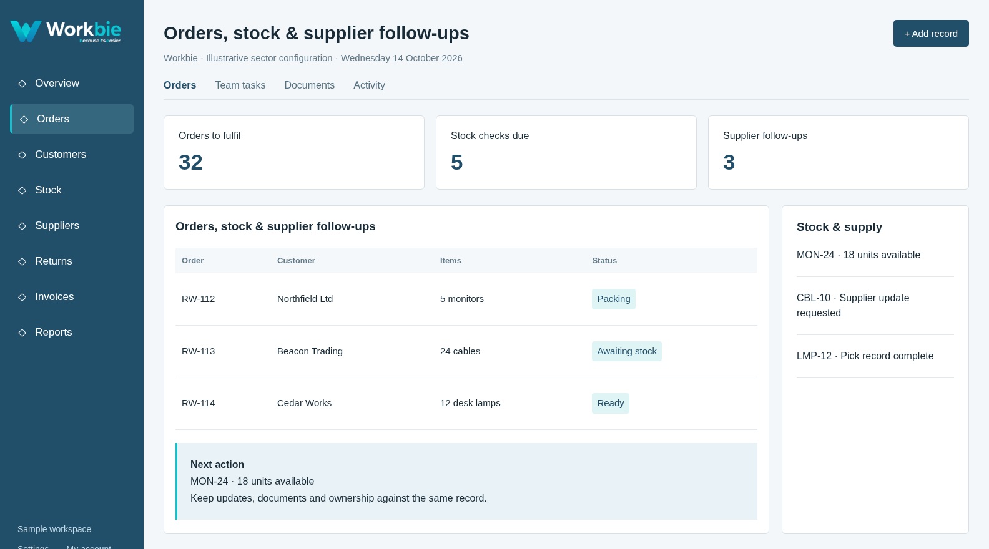Open the Documents tab
The height and width of the screenshot is (549, 989).
click(x=310, y=85)
